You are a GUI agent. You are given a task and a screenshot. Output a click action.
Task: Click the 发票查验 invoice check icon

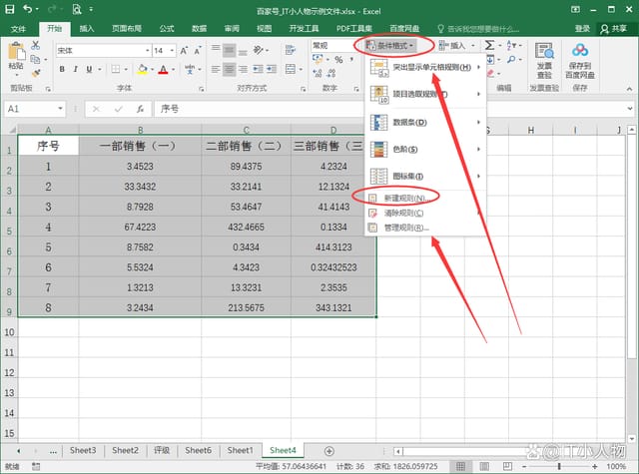(x=544, y=60)
